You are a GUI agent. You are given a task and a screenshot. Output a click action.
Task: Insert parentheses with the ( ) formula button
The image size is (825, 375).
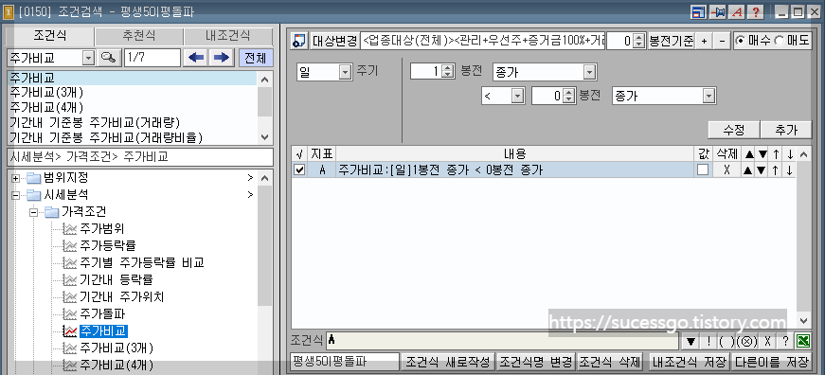(726, 341)
